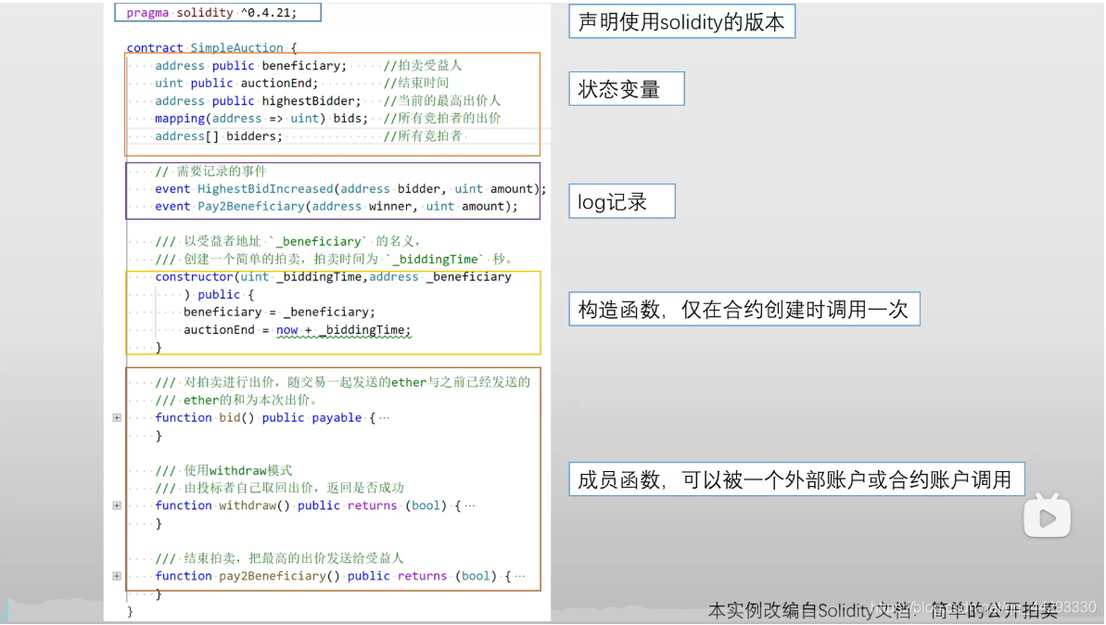Screen dimensions: 1106x625
Task: Click the 'contract SimpleAuction {' declaration
Action: click(211, 48)
